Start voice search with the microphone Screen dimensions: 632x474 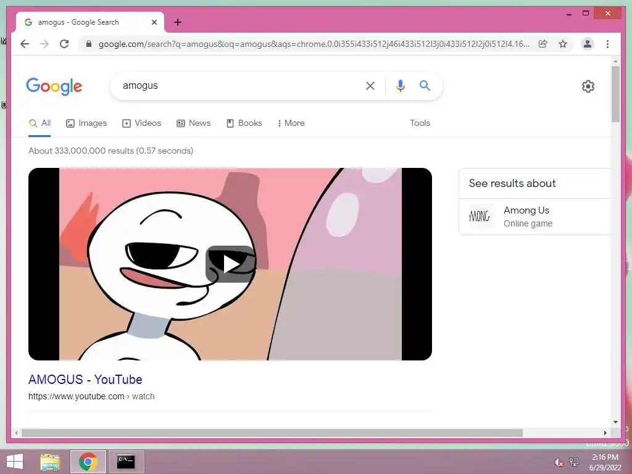click(400, 85)
